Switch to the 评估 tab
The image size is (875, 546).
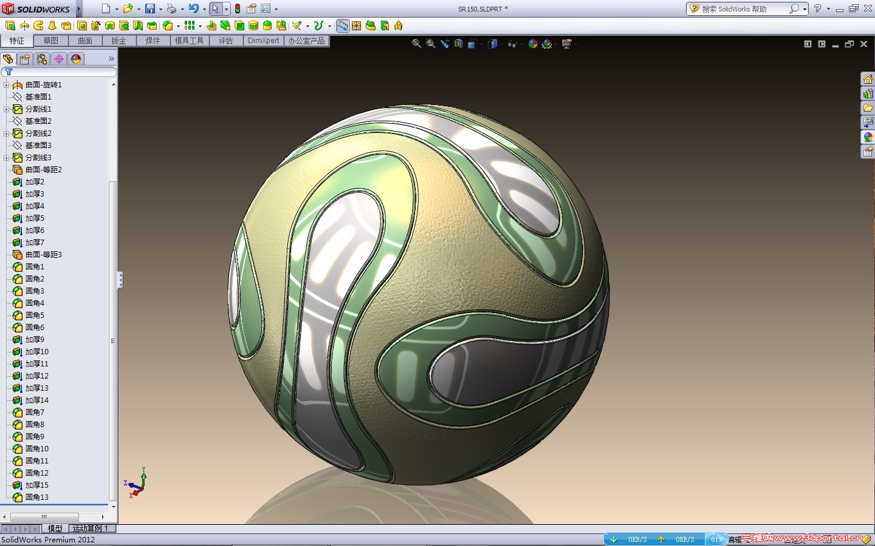[226, 41]
